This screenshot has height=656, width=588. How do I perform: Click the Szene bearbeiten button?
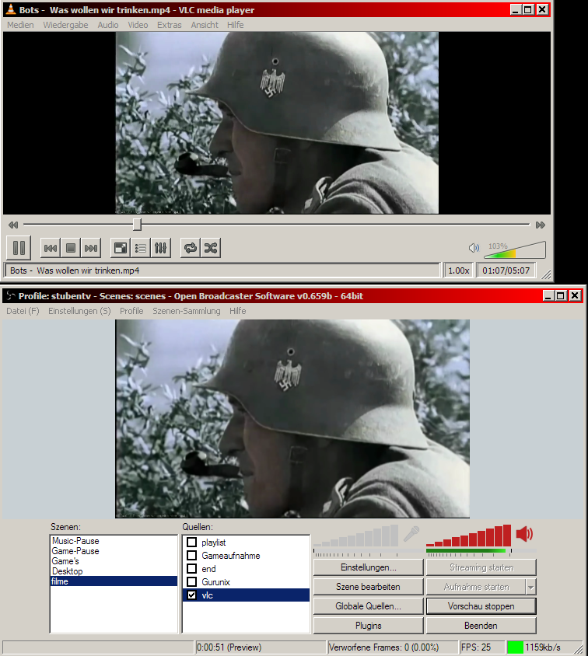click(x=369, y=587)
